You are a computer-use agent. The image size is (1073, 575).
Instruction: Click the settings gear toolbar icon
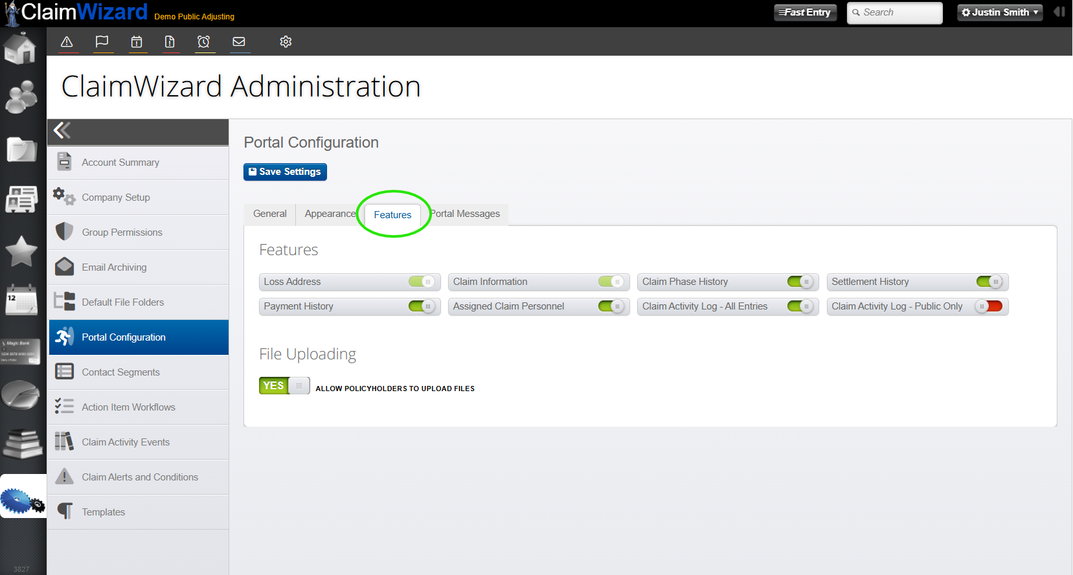[x=286, y=42]
